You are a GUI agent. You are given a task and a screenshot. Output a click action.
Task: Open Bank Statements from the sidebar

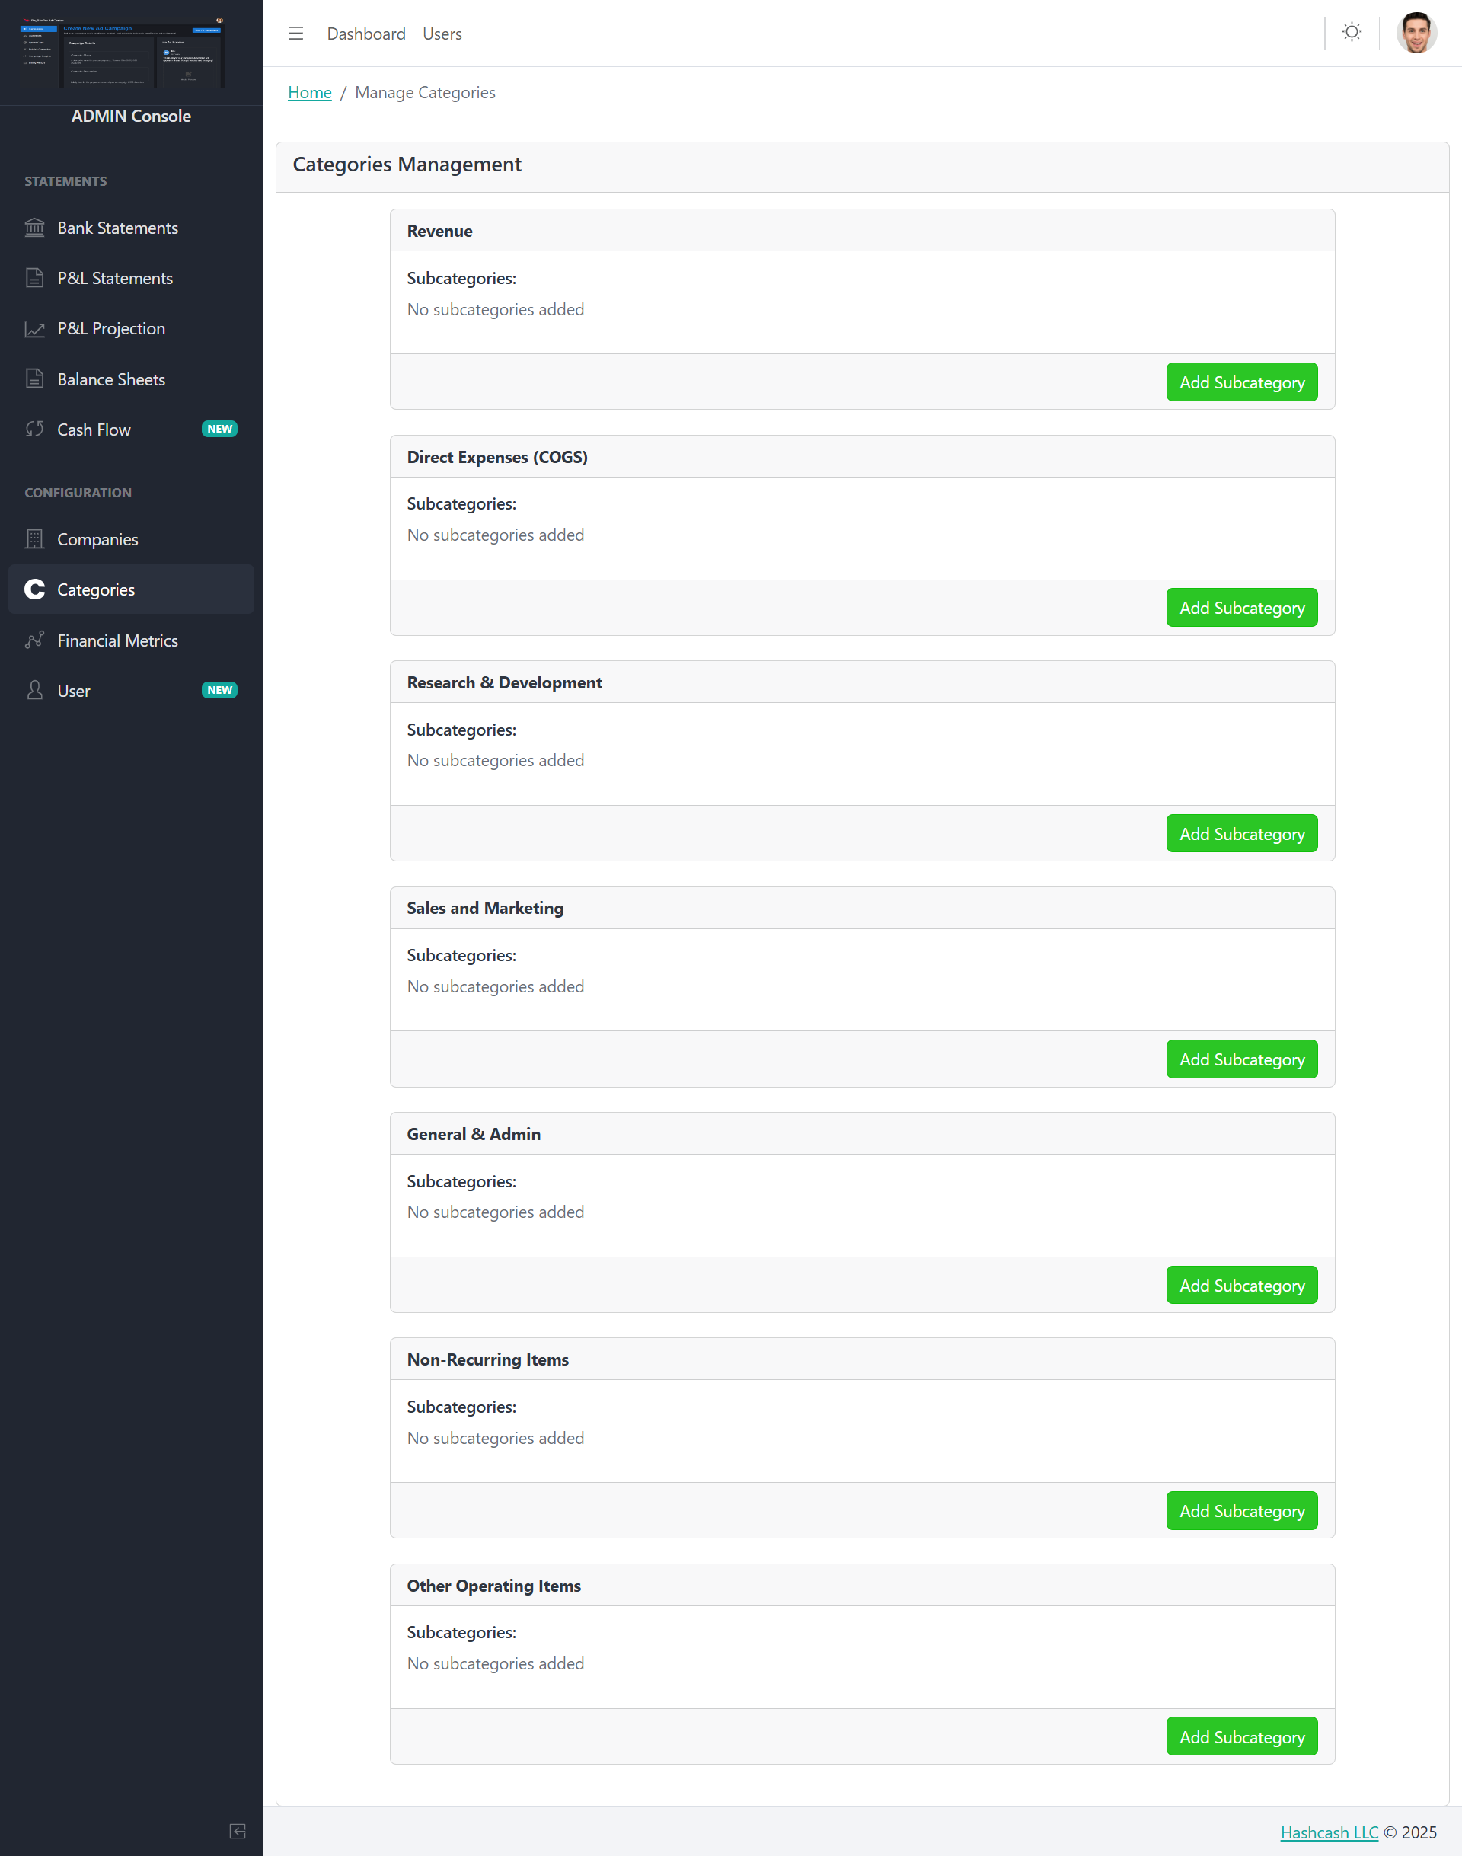point(117,227)
